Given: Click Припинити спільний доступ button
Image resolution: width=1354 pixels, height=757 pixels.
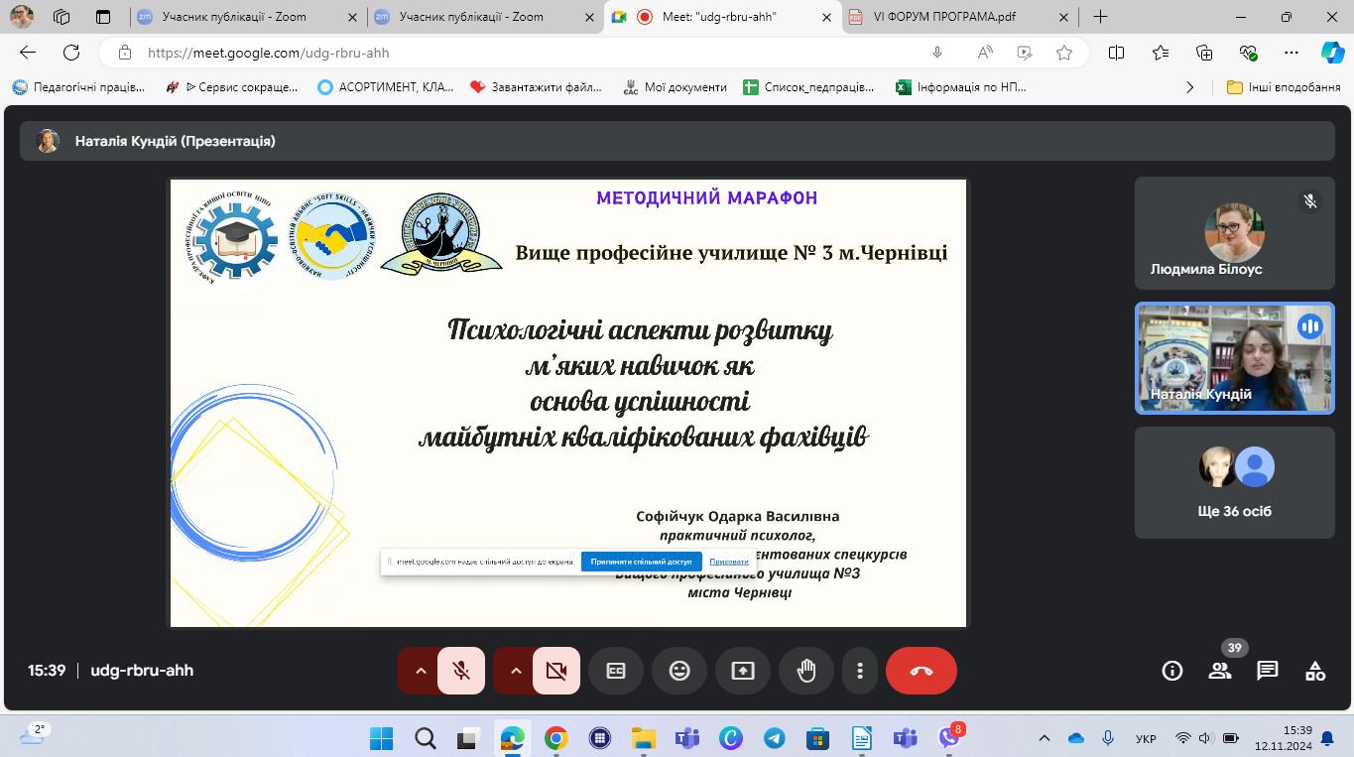Looking at the screenshot, I should 641,562.
